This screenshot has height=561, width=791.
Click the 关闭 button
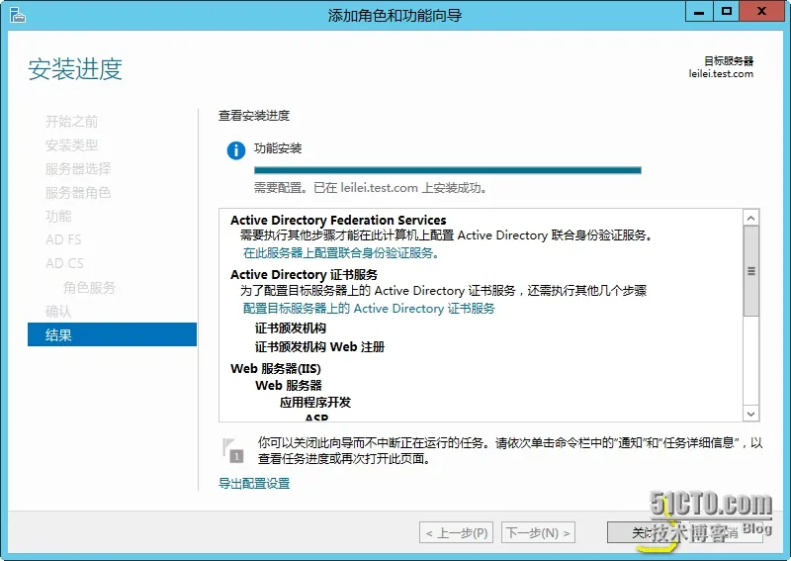[x=644, y=532]
